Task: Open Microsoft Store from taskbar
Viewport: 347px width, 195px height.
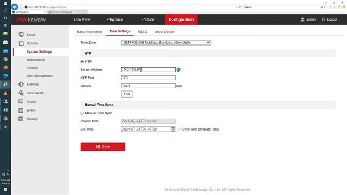Action: [5, 42]
